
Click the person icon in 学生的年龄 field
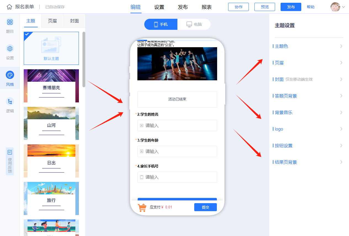(x=142, y=151)
